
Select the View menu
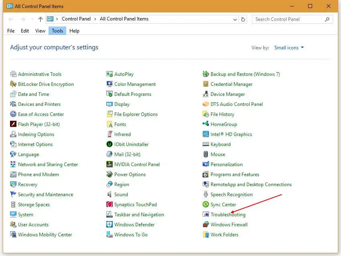click(x=40, y=30)
